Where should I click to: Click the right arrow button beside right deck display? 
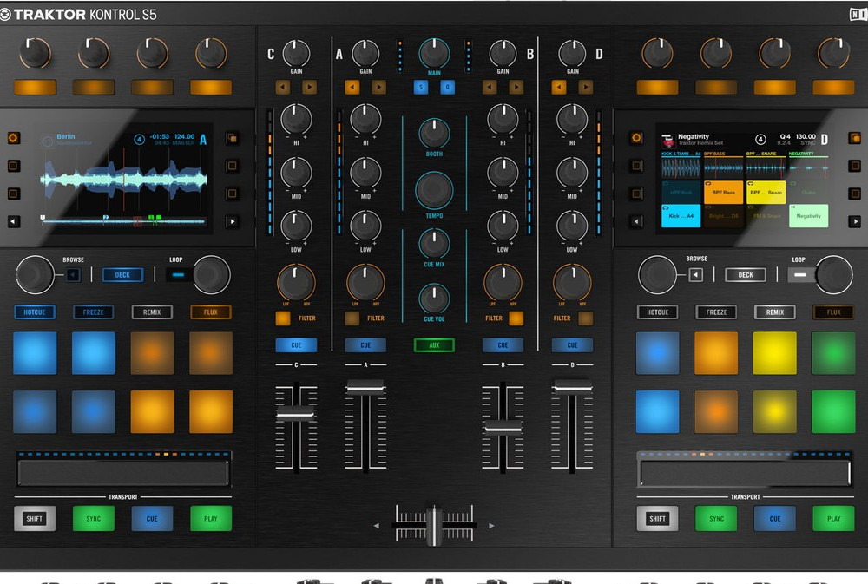click(x=855, y=221)
